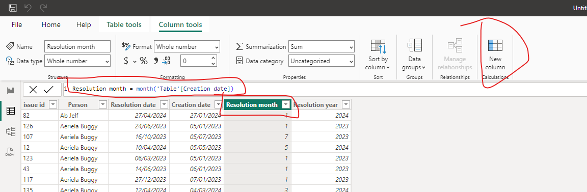The height and width of the screenshot is (192, 587).
Task: Open Person column filter dropdown
Action: tap(103, 105)
